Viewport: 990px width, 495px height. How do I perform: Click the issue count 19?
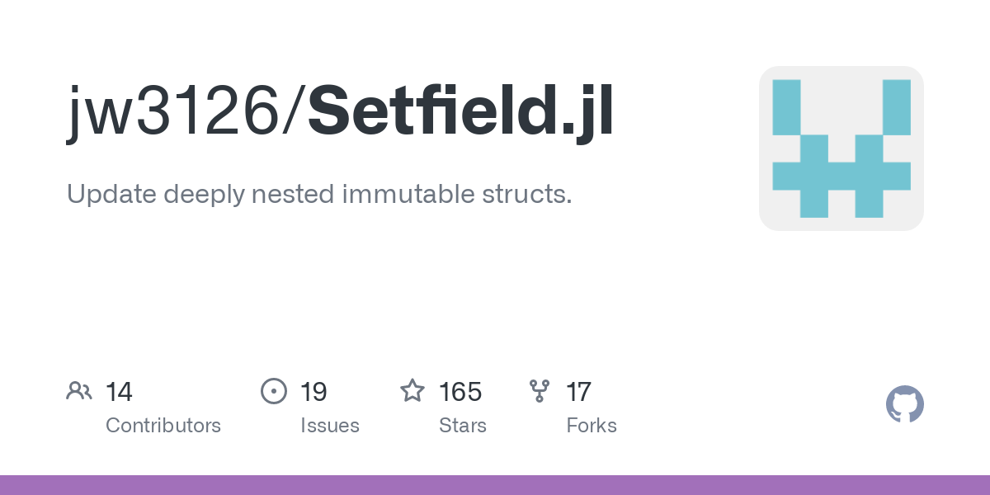tap(313, 392)
